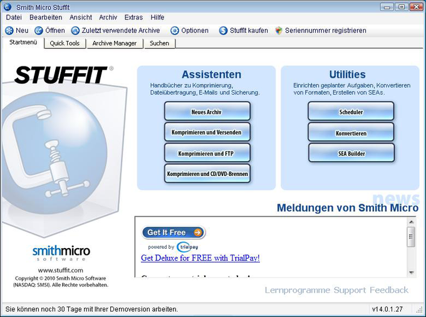Click the Optionen gear icon

point(175,31)
